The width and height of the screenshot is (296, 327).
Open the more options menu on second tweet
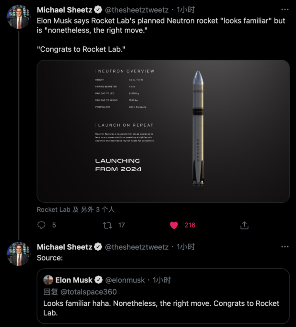point(285,247)
